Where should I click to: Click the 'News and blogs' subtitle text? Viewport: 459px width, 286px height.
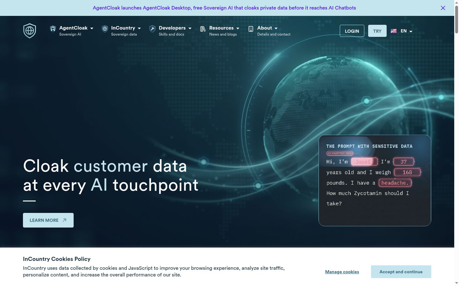223,34
